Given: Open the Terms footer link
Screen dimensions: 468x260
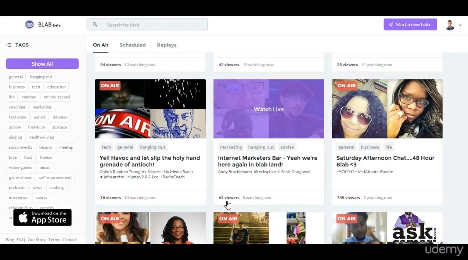Looking at the screenshot, I should [54, 240].
